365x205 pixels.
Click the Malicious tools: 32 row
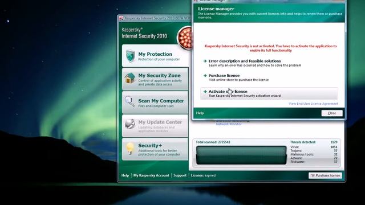(314, 154)
